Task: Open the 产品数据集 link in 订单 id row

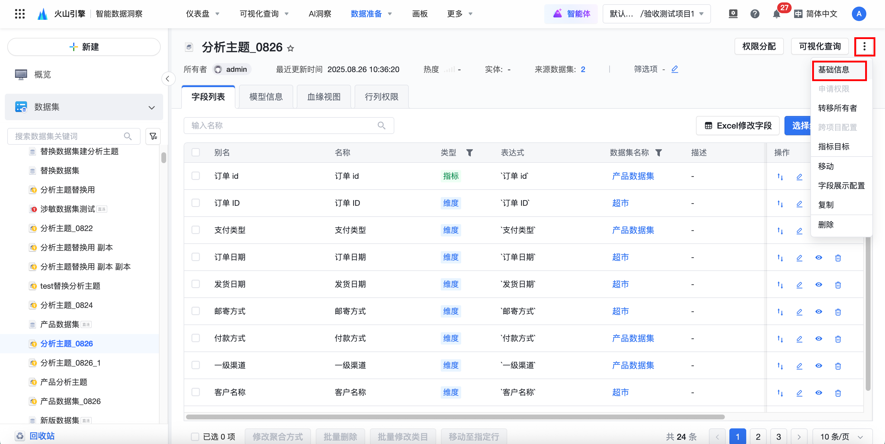Action: click(633, 176)
